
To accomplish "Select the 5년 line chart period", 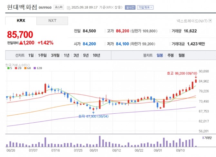I will click(86, 55).
